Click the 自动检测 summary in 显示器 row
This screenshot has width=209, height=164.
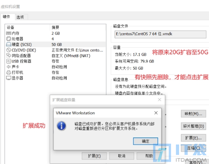tap(59, 78)
